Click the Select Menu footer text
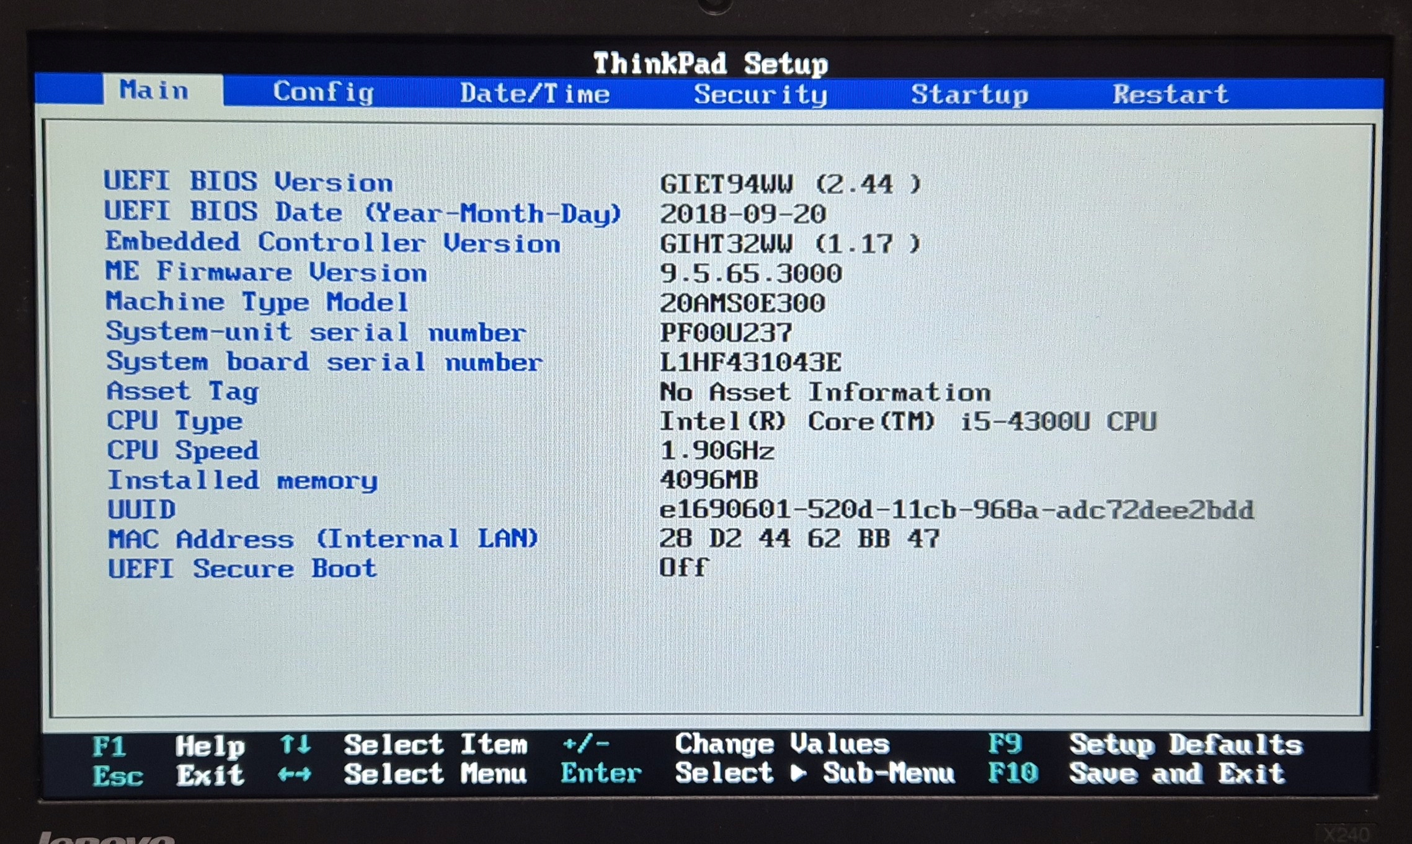This screenshot has width=1412, height=844. pos(435,774)
